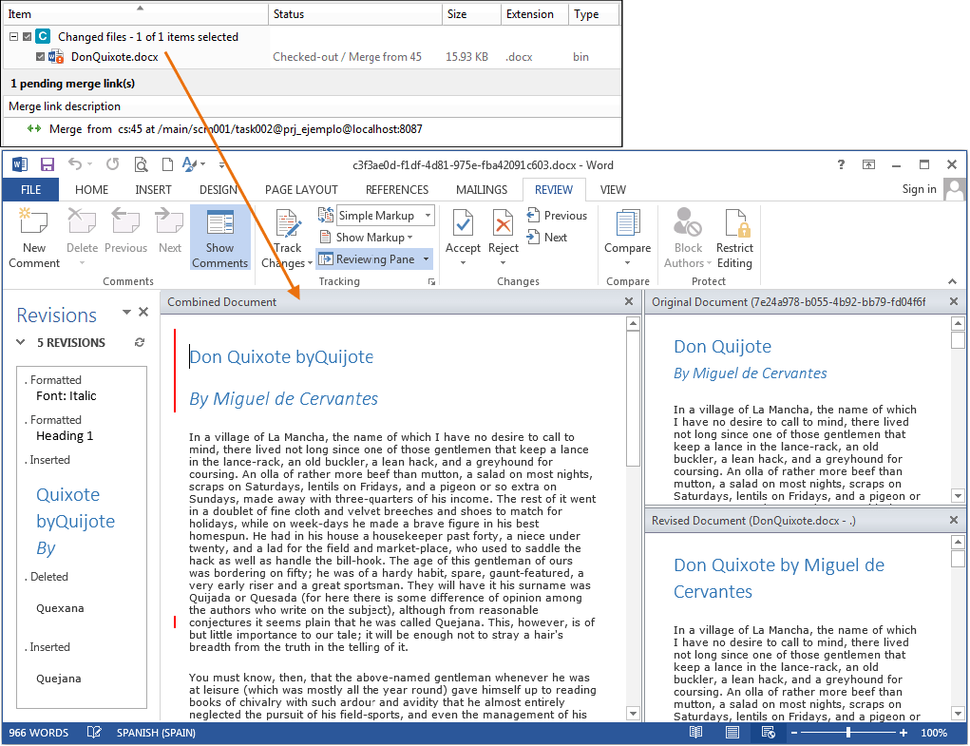Close the Combined Document pane
The image size is (970, 746).
(x=629, y=301)
